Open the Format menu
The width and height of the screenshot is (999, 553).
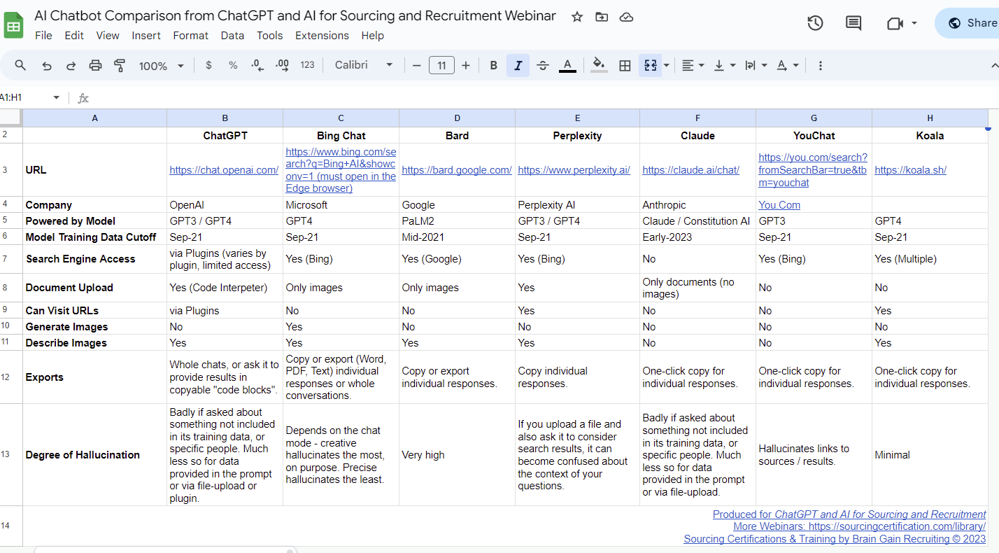[x=191, y=36]
